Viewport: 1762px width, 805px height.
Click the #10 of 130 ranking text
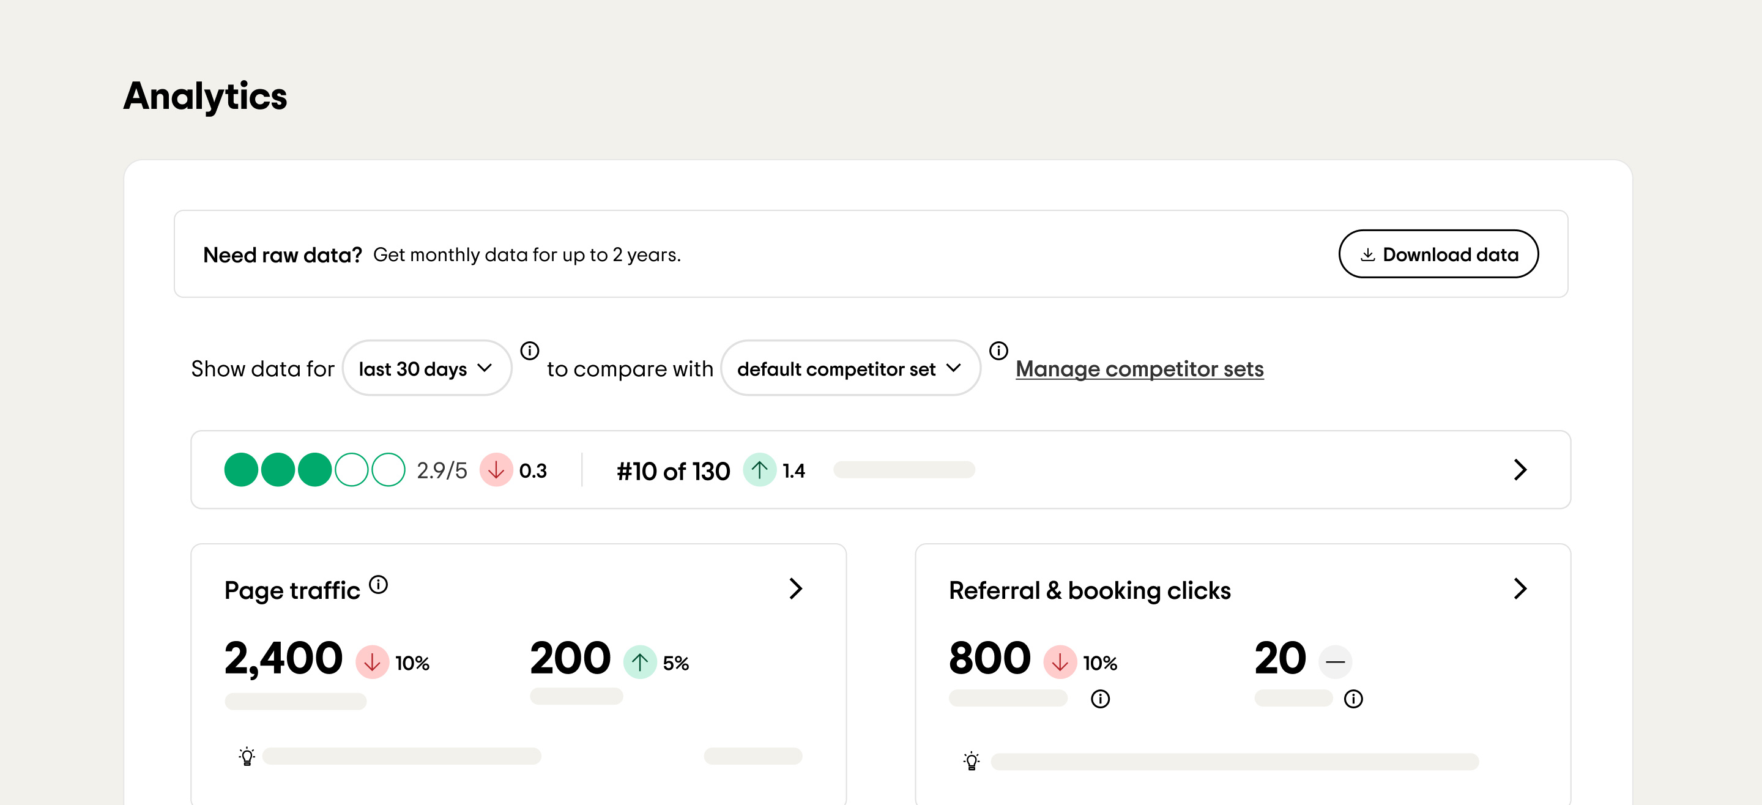click(x=672, y=471)
